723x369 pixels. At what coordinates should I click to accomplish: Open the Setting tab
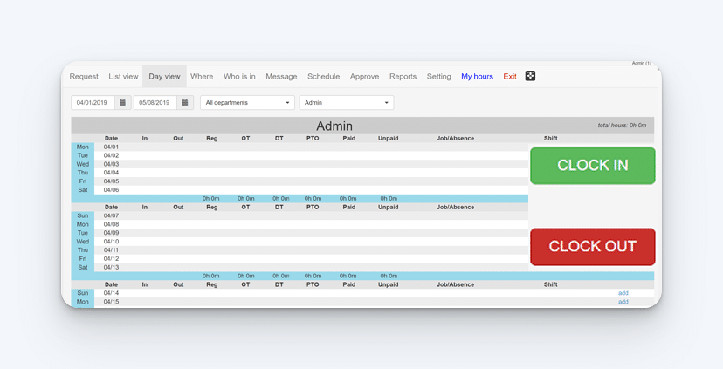coord(438,77)
